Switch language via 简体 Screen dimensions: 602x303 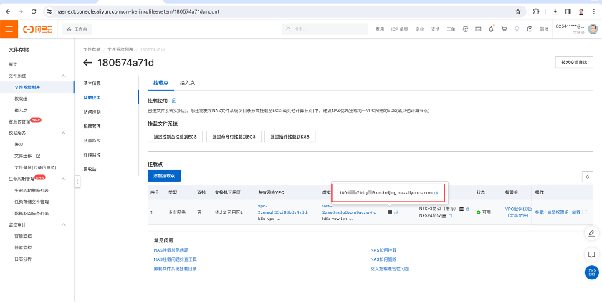click(544, 29)
